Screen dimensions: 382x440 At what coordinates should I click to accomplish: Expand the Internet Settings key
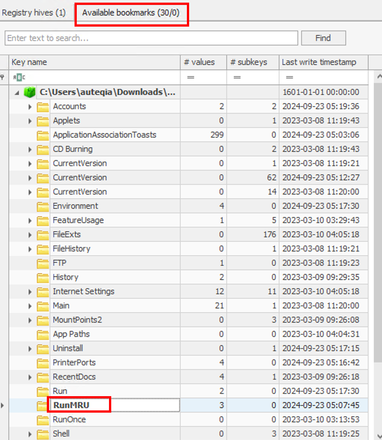(x=30, y=292)
